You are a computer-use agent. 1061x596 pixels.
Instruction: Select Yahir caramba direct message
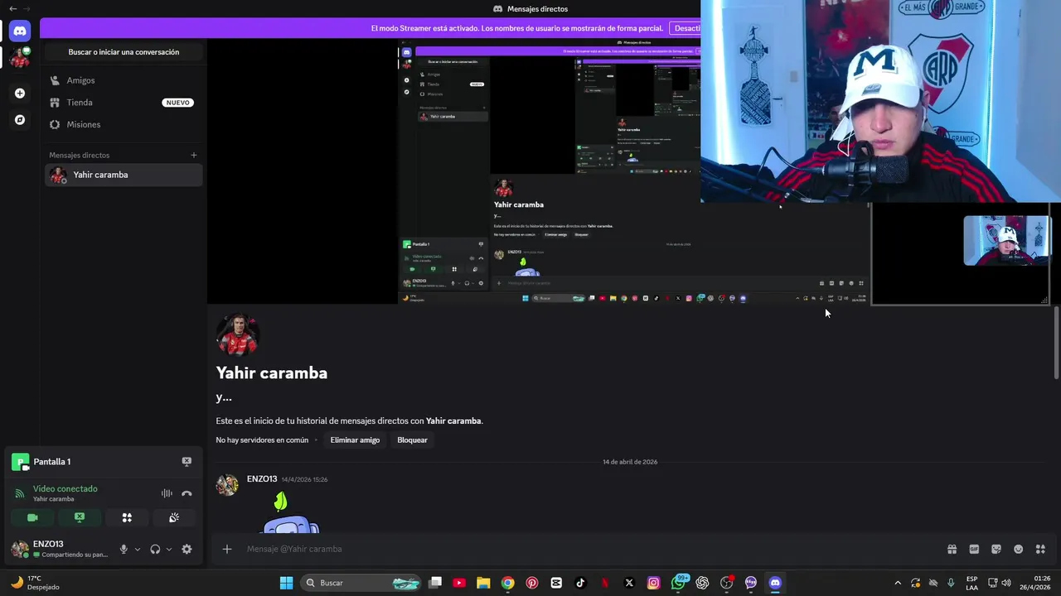coord(124,175)
